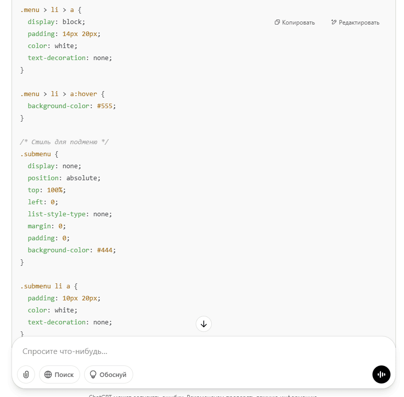This screenshot has width=404, height=397.
Task: Click the Копировать code button
Action: pos(295,23)
